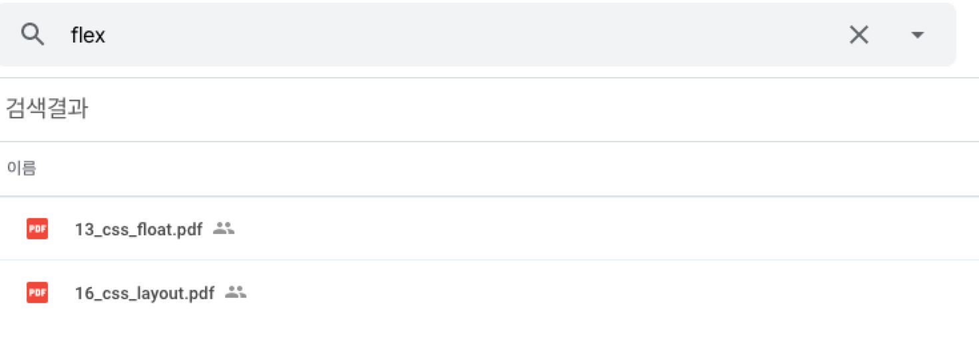979x343 pixels.
Task: Clear the search query with X
Action: click(x=858, y=35)
